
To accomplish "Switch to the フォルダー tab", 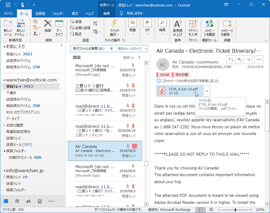I will pyautogui.click(x=58, y=13).
